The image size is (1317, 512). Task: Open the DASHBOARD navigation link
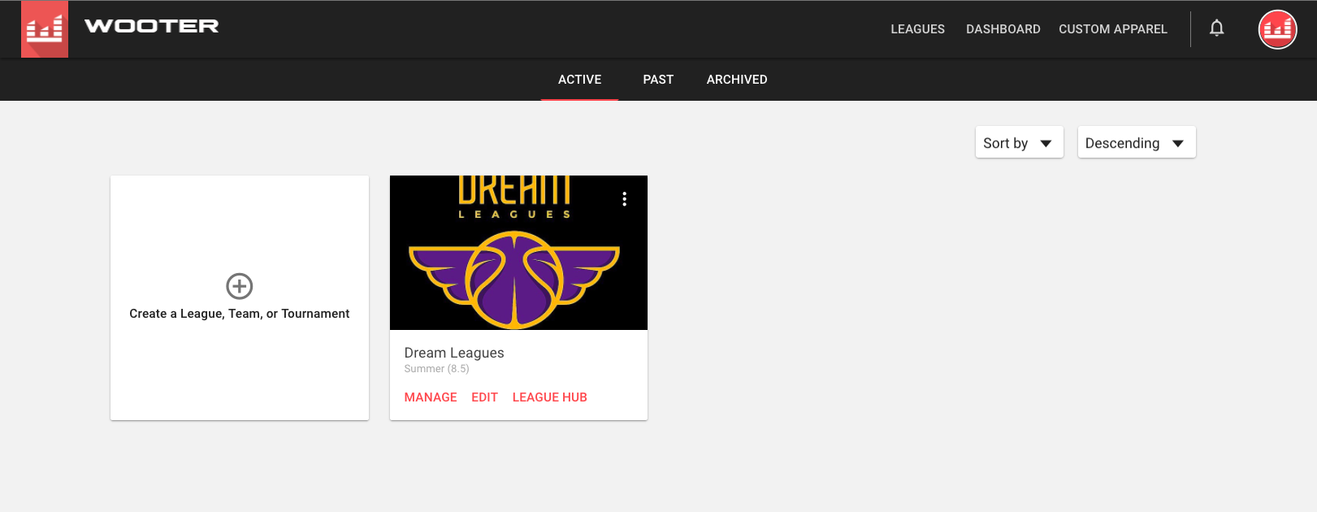point(1003,29)
